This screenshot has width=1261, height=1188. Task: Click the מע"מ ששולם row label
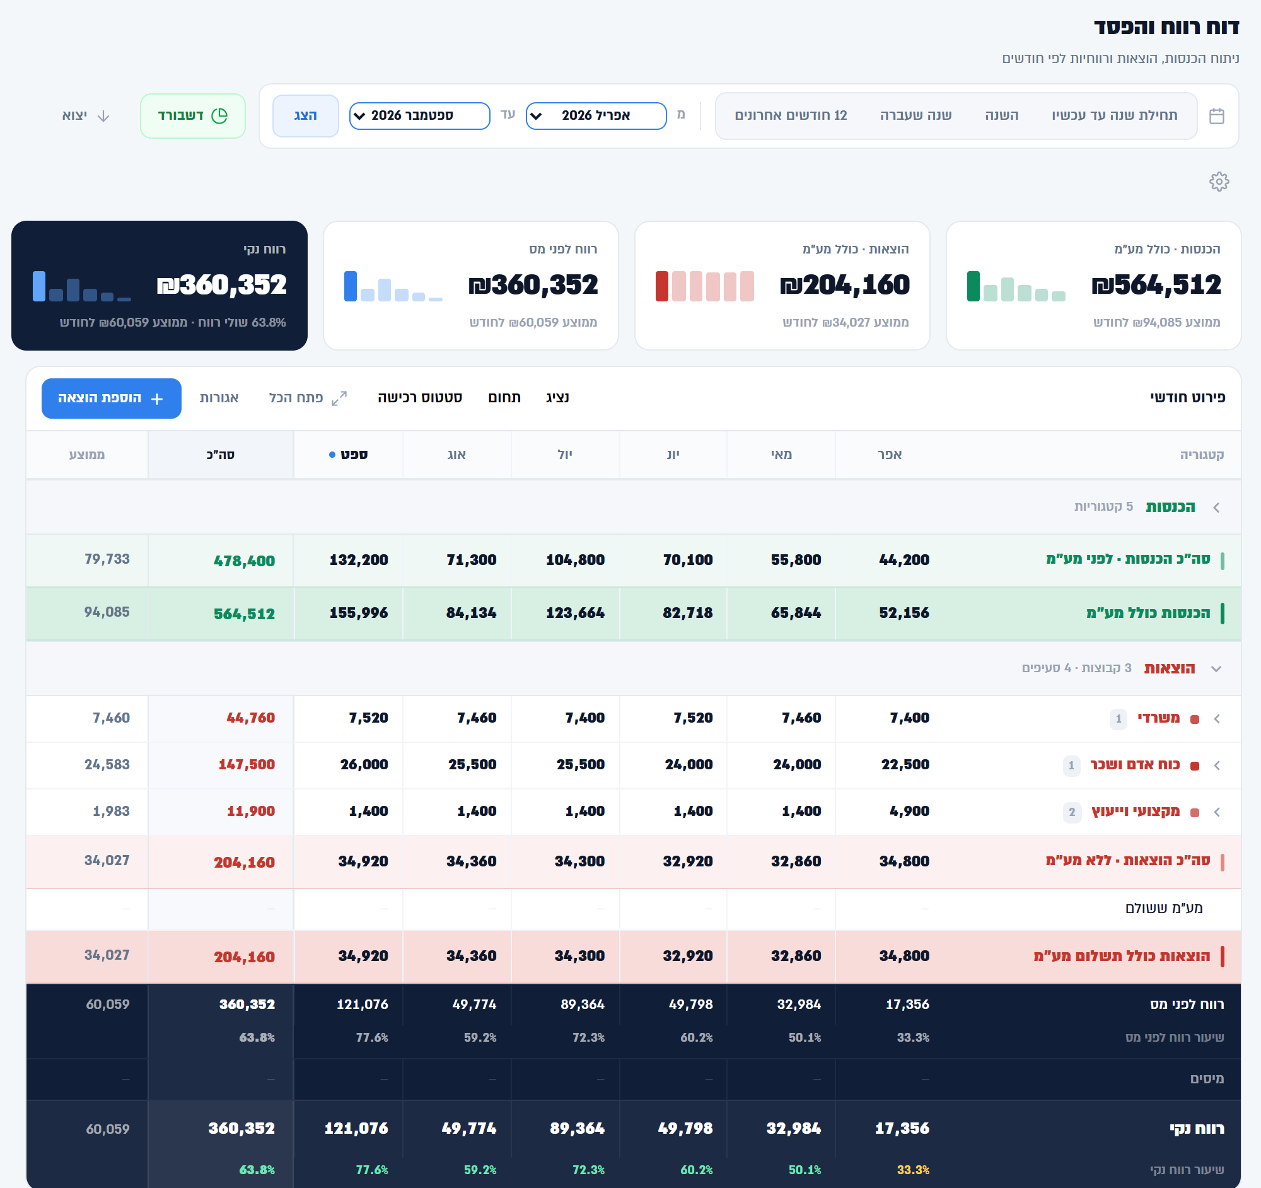tap(1164, 908)
